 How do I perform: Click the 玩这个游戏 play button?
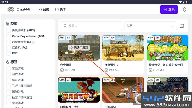click(79, 48)
